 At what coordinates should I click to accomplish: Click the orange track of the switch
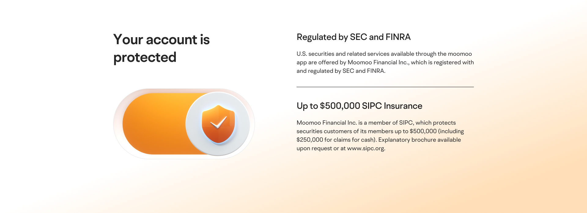click(153, 124)
